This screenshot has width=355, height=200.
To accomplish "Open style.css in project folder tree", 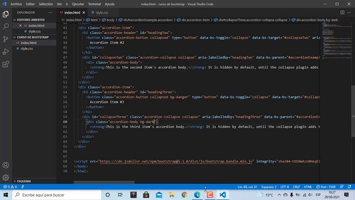I will click(x=27, y=48).
